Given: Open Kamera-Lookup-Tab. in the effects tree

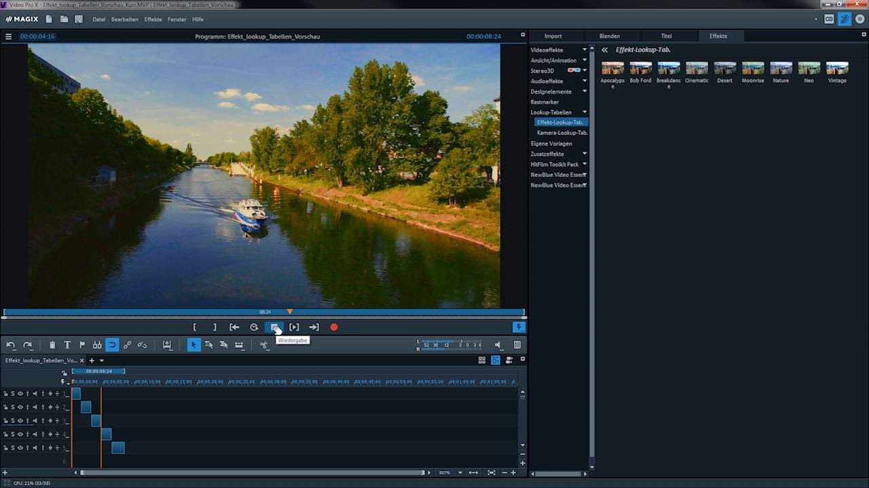Looking at the screenshot, I should pos(562,133).
